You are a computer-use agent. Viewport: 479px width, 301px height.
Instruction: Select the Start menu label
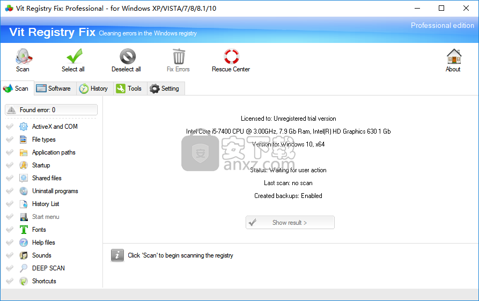click(x=46, y=217)
